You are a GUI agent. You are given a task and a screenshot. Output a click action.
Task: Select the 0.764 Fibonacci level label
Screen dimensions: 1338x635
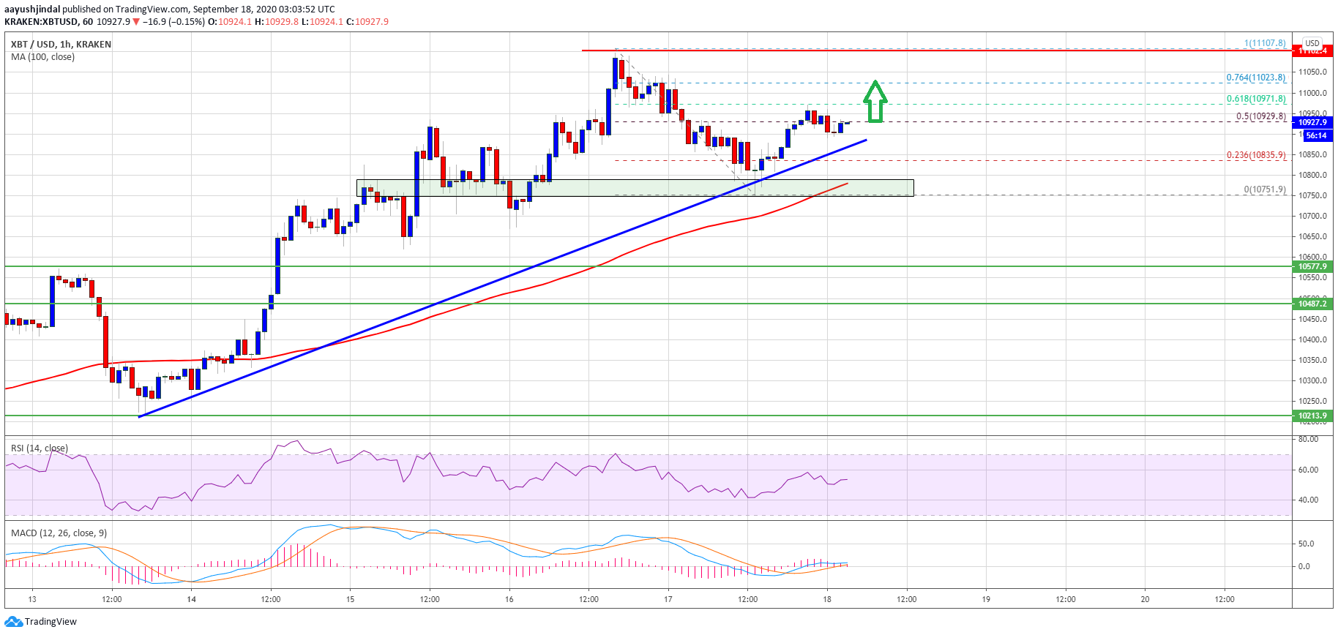point(1256,78)
